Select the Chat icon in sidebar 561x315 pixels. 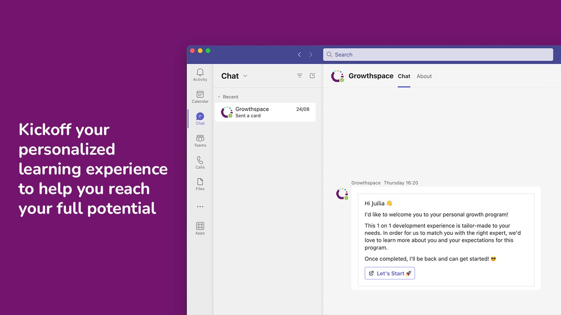tap(200, 119)
